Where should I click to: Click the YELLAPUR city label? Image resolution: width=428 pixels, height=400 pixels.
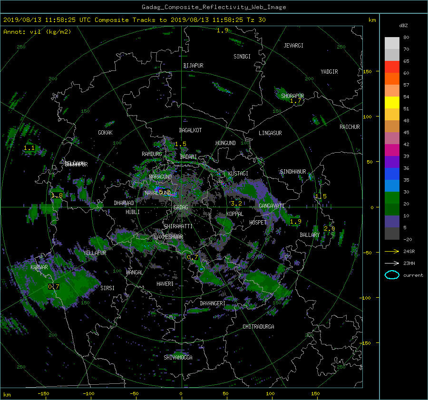pos(95,253)
